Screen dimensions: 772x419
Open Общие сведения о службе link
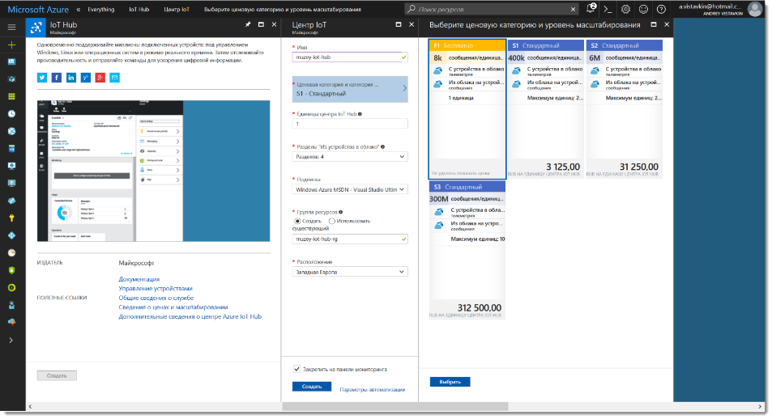156,298
